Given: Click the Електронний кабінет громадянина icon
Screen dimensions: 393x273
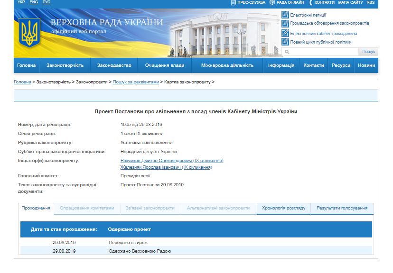Looking at the screenshot, I should pos(285,33).
